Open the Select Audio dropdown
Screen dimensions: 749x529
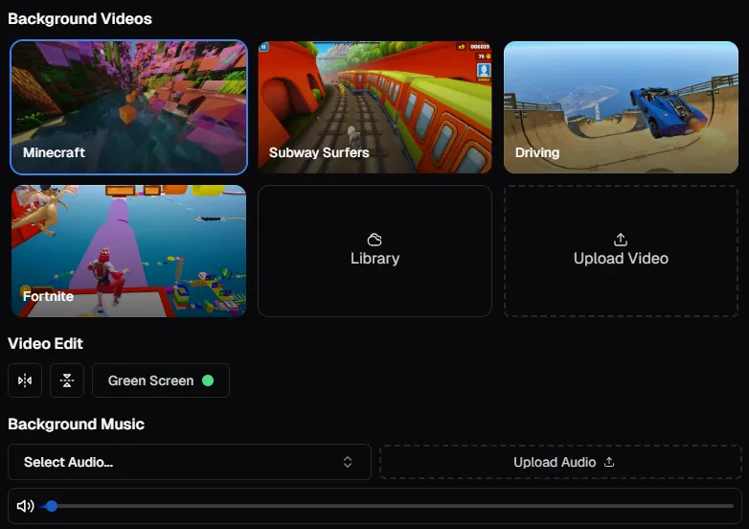point(190,462)
